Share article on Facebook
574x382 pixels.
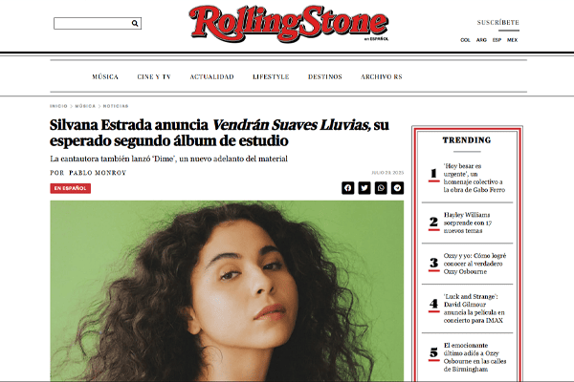[x=348, y=188]
